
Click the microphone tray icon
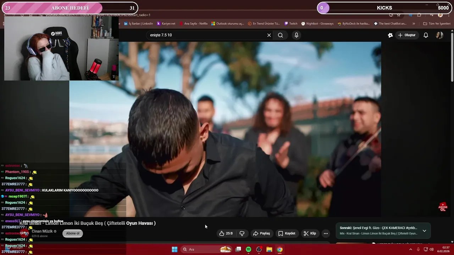418,249
